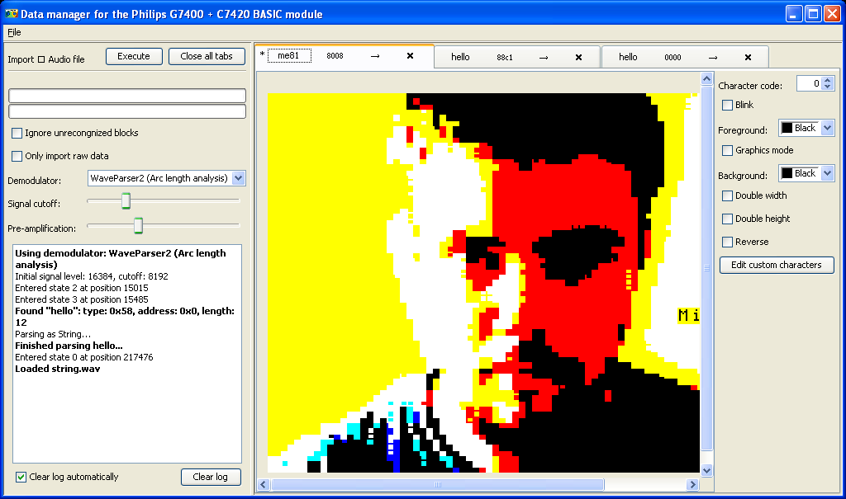Switch to the hello 0000 tab

pos(628,57)
